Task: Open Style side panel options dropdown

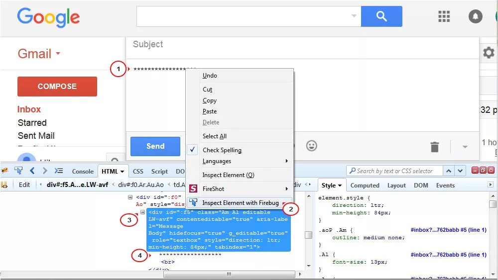Action: point(340,186)
